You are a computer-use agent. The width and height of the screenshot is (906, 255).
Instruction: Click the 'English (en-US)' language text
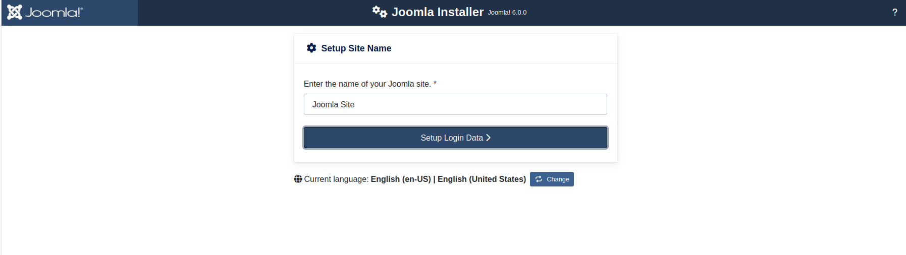coord(401,179)
